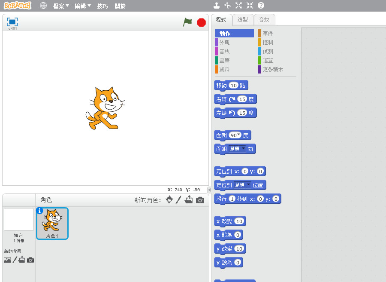
Task: Open the language globe menu
Action: 43,6
